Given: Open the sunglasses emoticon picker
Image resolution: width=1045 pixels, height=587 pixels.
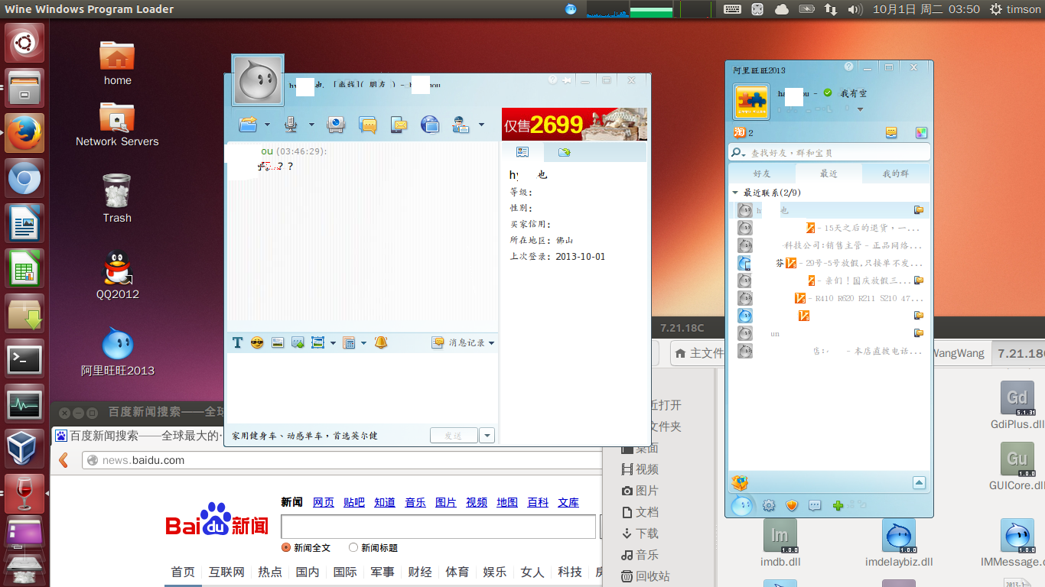Looking at the screenshot, I should pyautogui.click(x=257, y=342).
